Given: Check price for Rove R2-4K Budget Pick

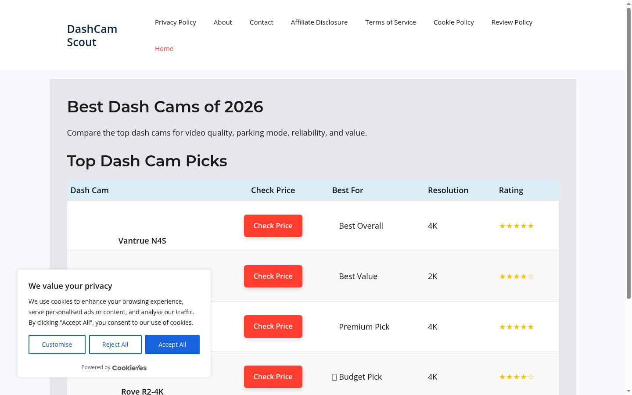Looking at the screenshot, I should (x=273, y=377).
